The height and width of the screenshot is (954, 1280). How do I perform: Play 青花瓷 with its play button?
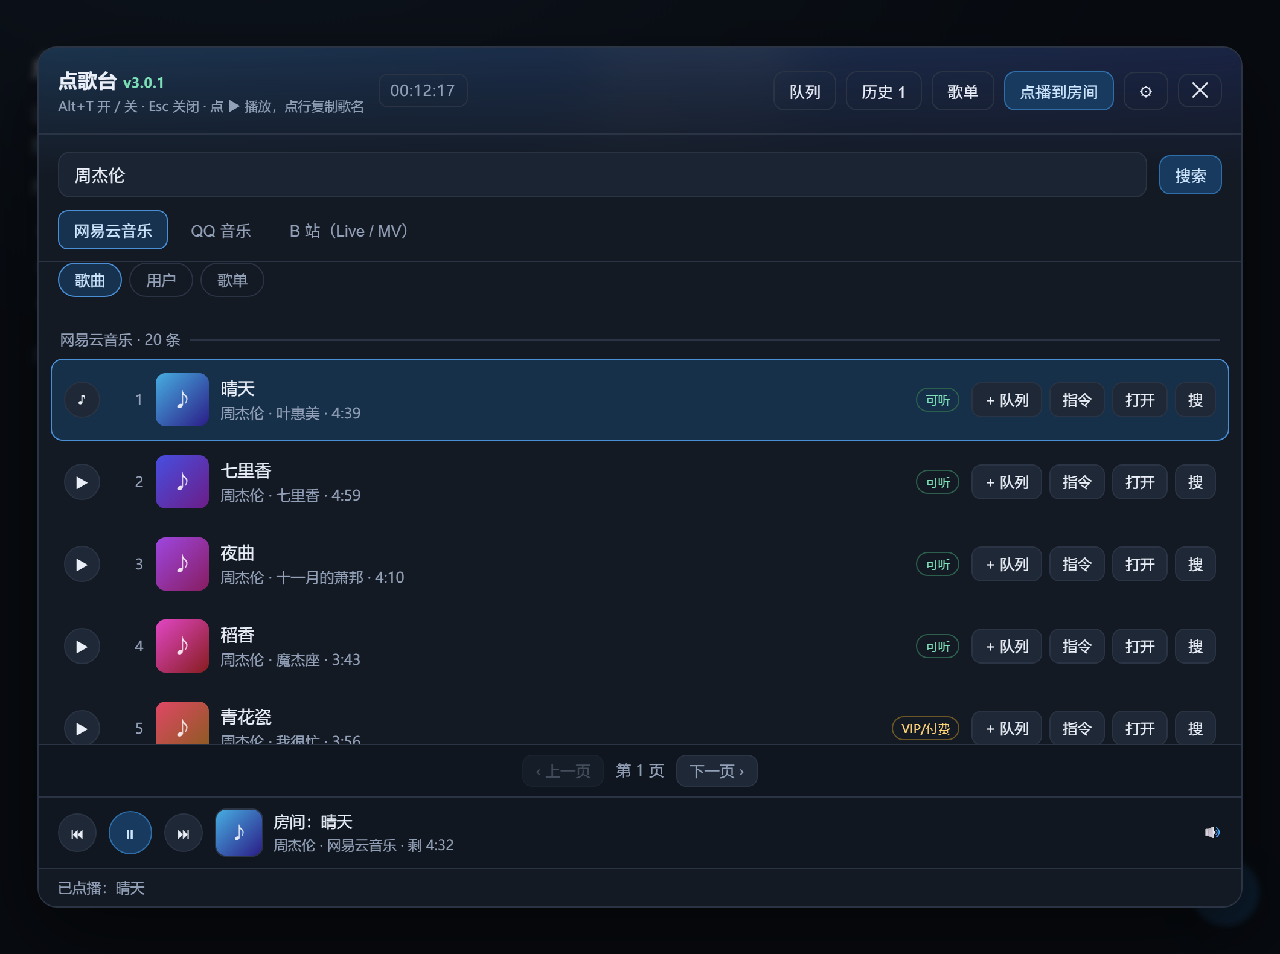pos(82,728)
